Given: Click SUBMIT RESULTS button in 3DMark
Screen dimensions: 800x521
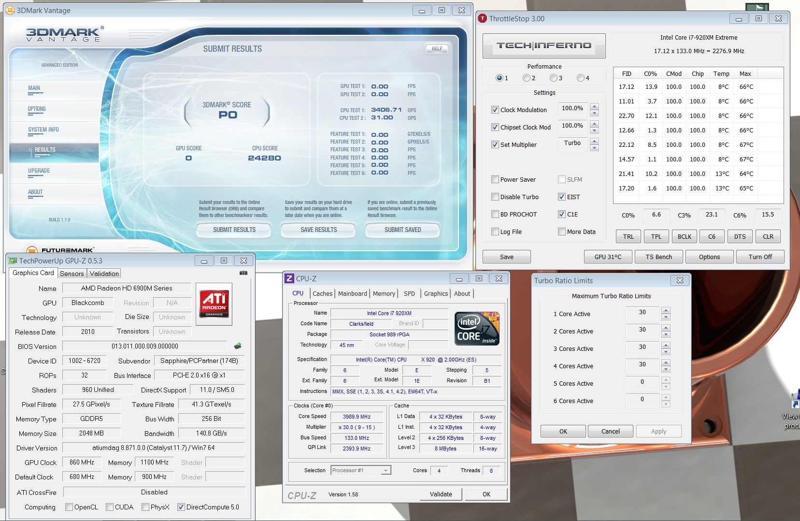Looking at the screenshot, I should 234,230.
